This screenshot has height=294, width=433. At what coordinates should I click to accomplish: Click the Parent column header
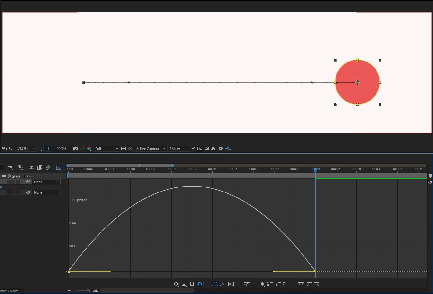[30, 177]
